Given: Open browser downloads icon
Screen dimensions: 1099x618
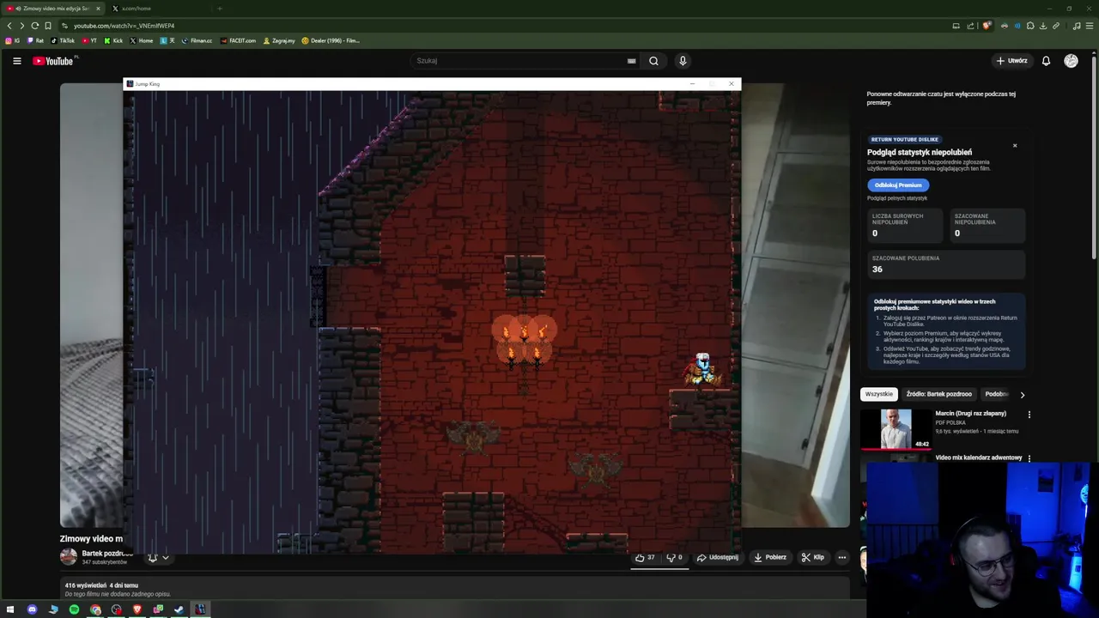Looking at the screenshot, I should tap(1043, 26).
